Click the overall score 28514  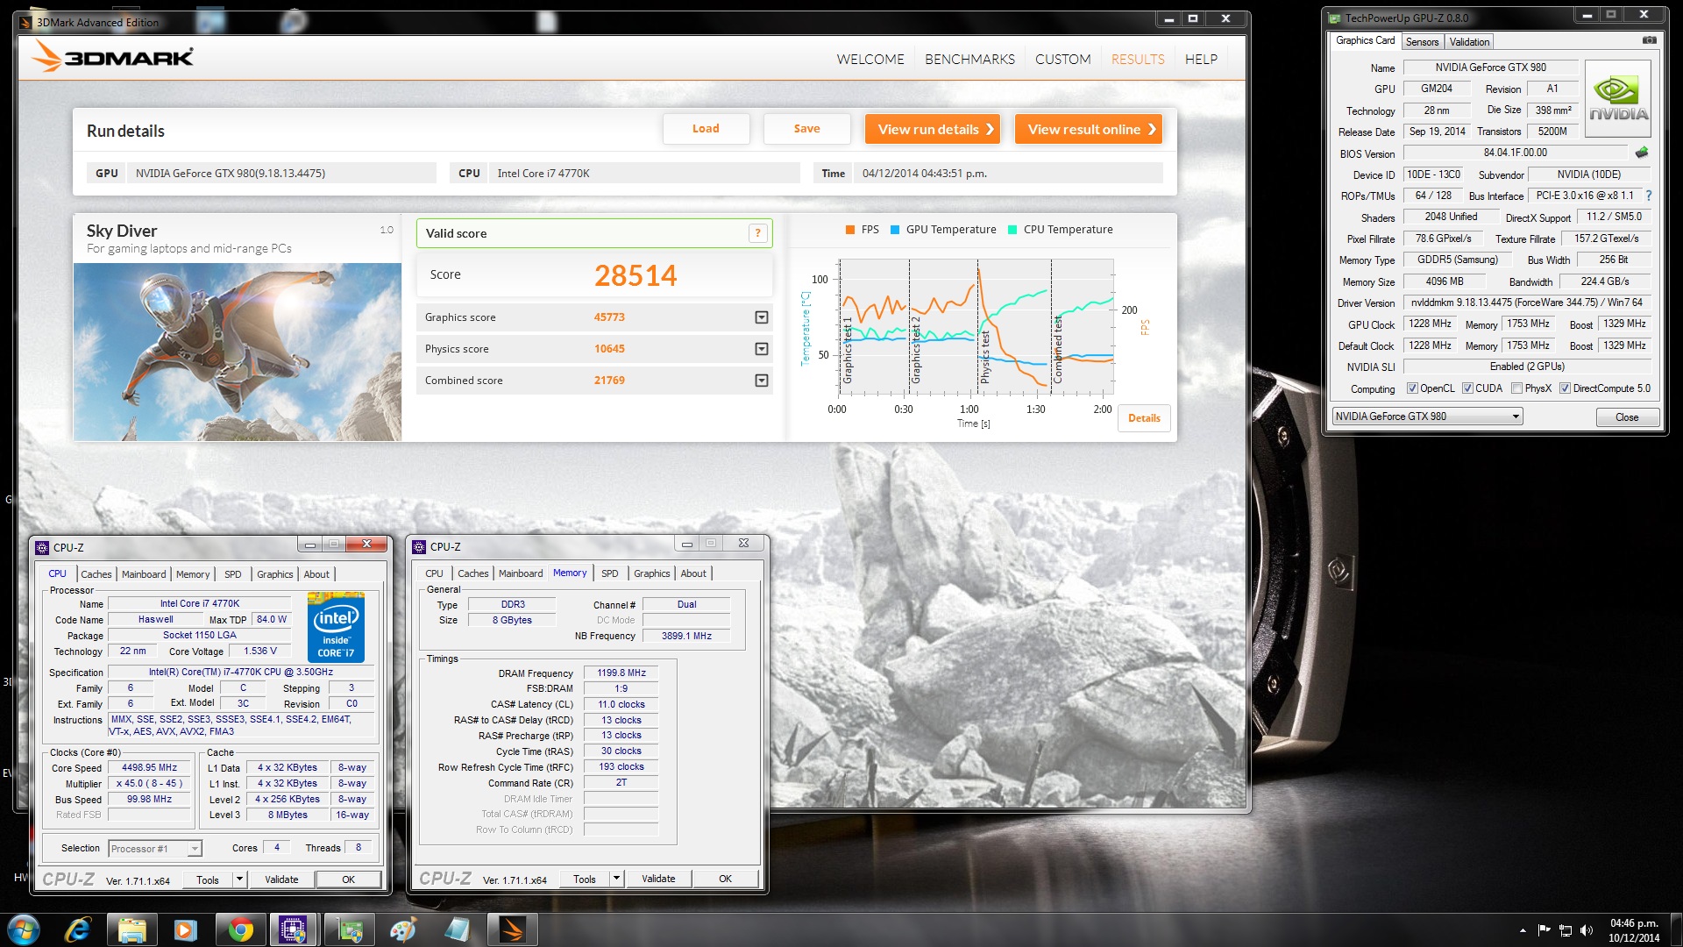click(636, 275)
